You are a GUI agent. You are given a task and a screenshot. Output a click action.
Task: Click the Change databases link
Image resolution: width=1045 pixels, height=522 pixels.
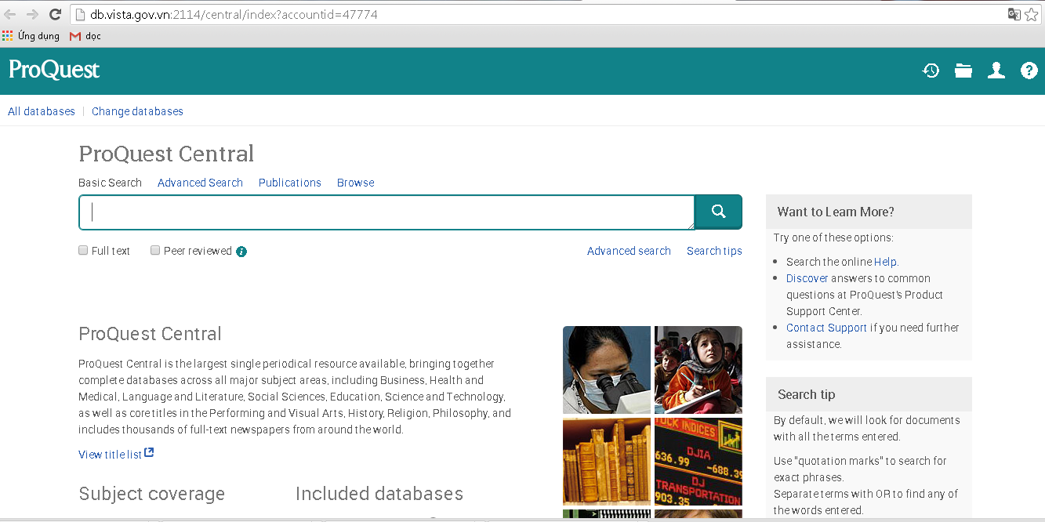[x=137, y=111]
